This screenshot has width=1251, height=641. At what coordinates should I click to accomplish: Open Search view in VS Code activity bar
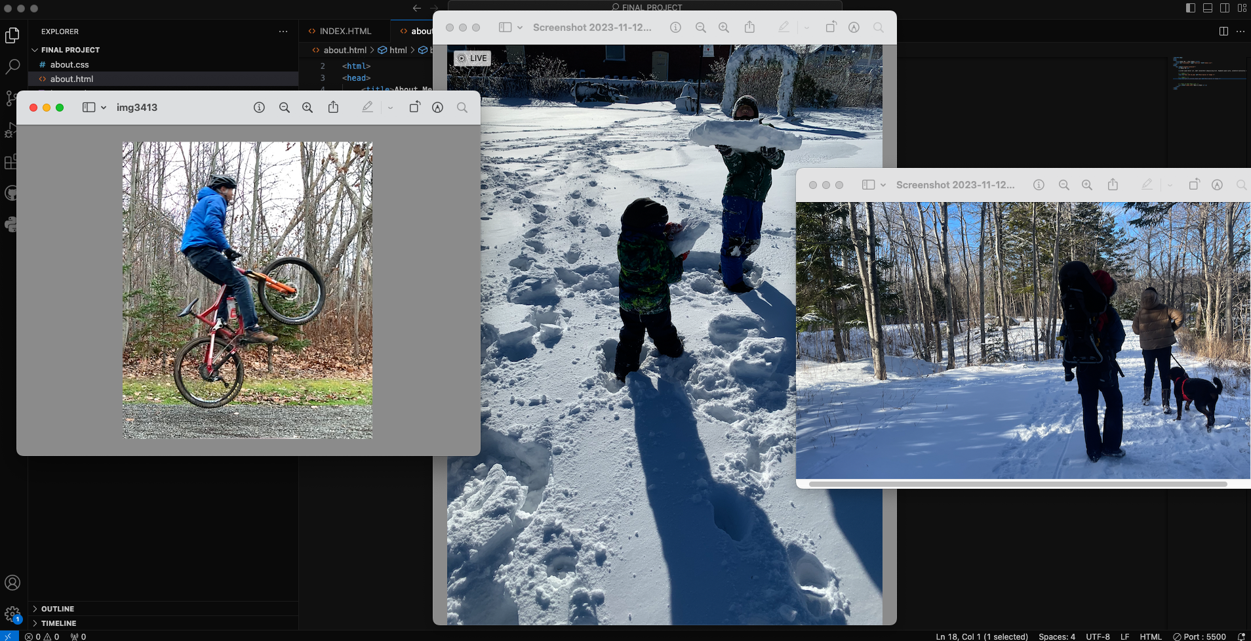12,66
